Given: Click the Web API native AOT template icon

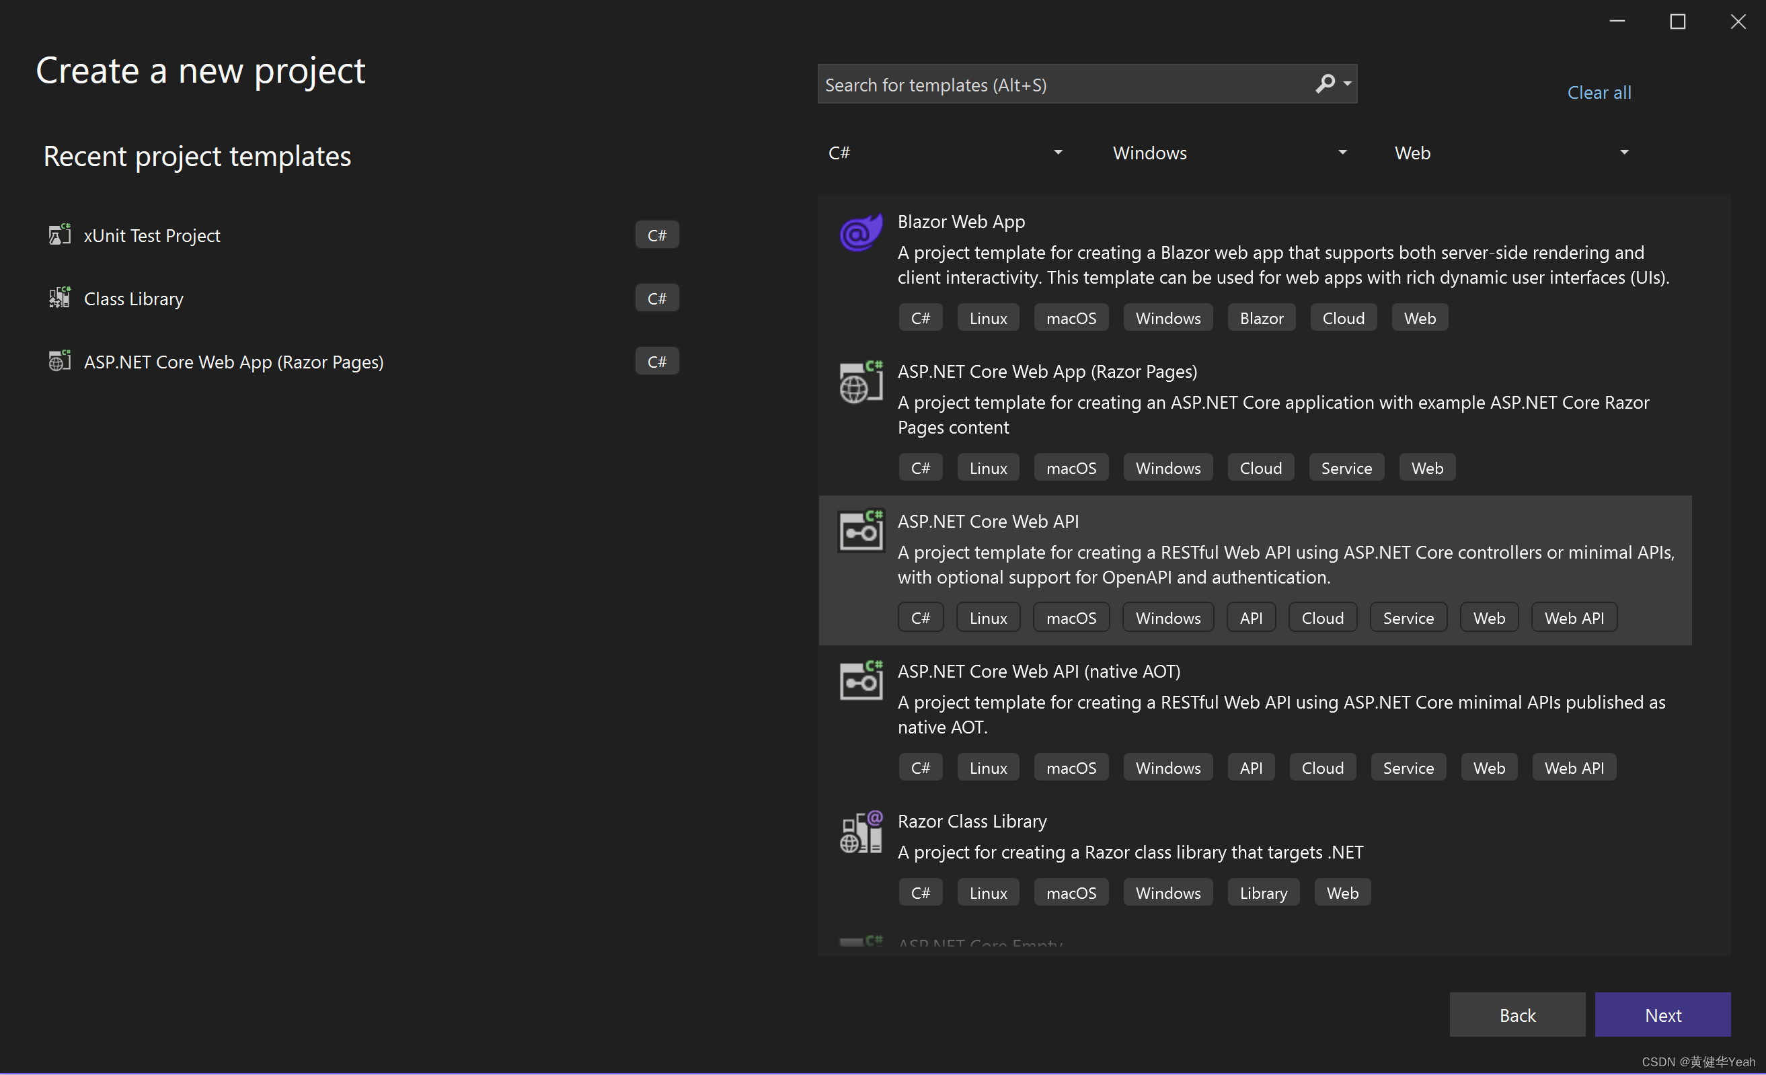Looking at the screenshot, I should point(860,681).
